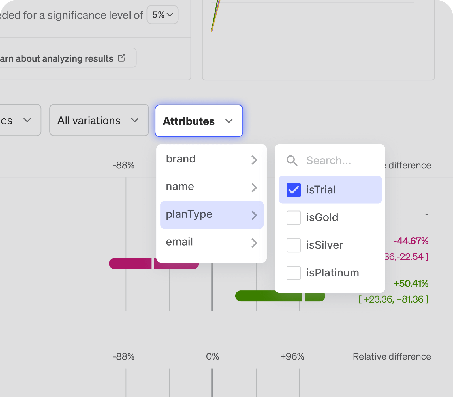453x397 pixels.
Task: Enable the isGold checkbox
Action: pos(294,218)
